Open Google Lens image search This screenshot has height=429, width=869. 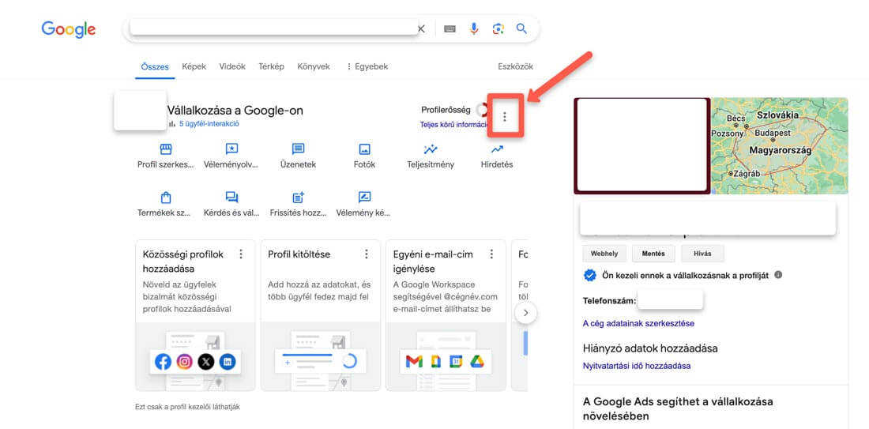click(498, 28)
